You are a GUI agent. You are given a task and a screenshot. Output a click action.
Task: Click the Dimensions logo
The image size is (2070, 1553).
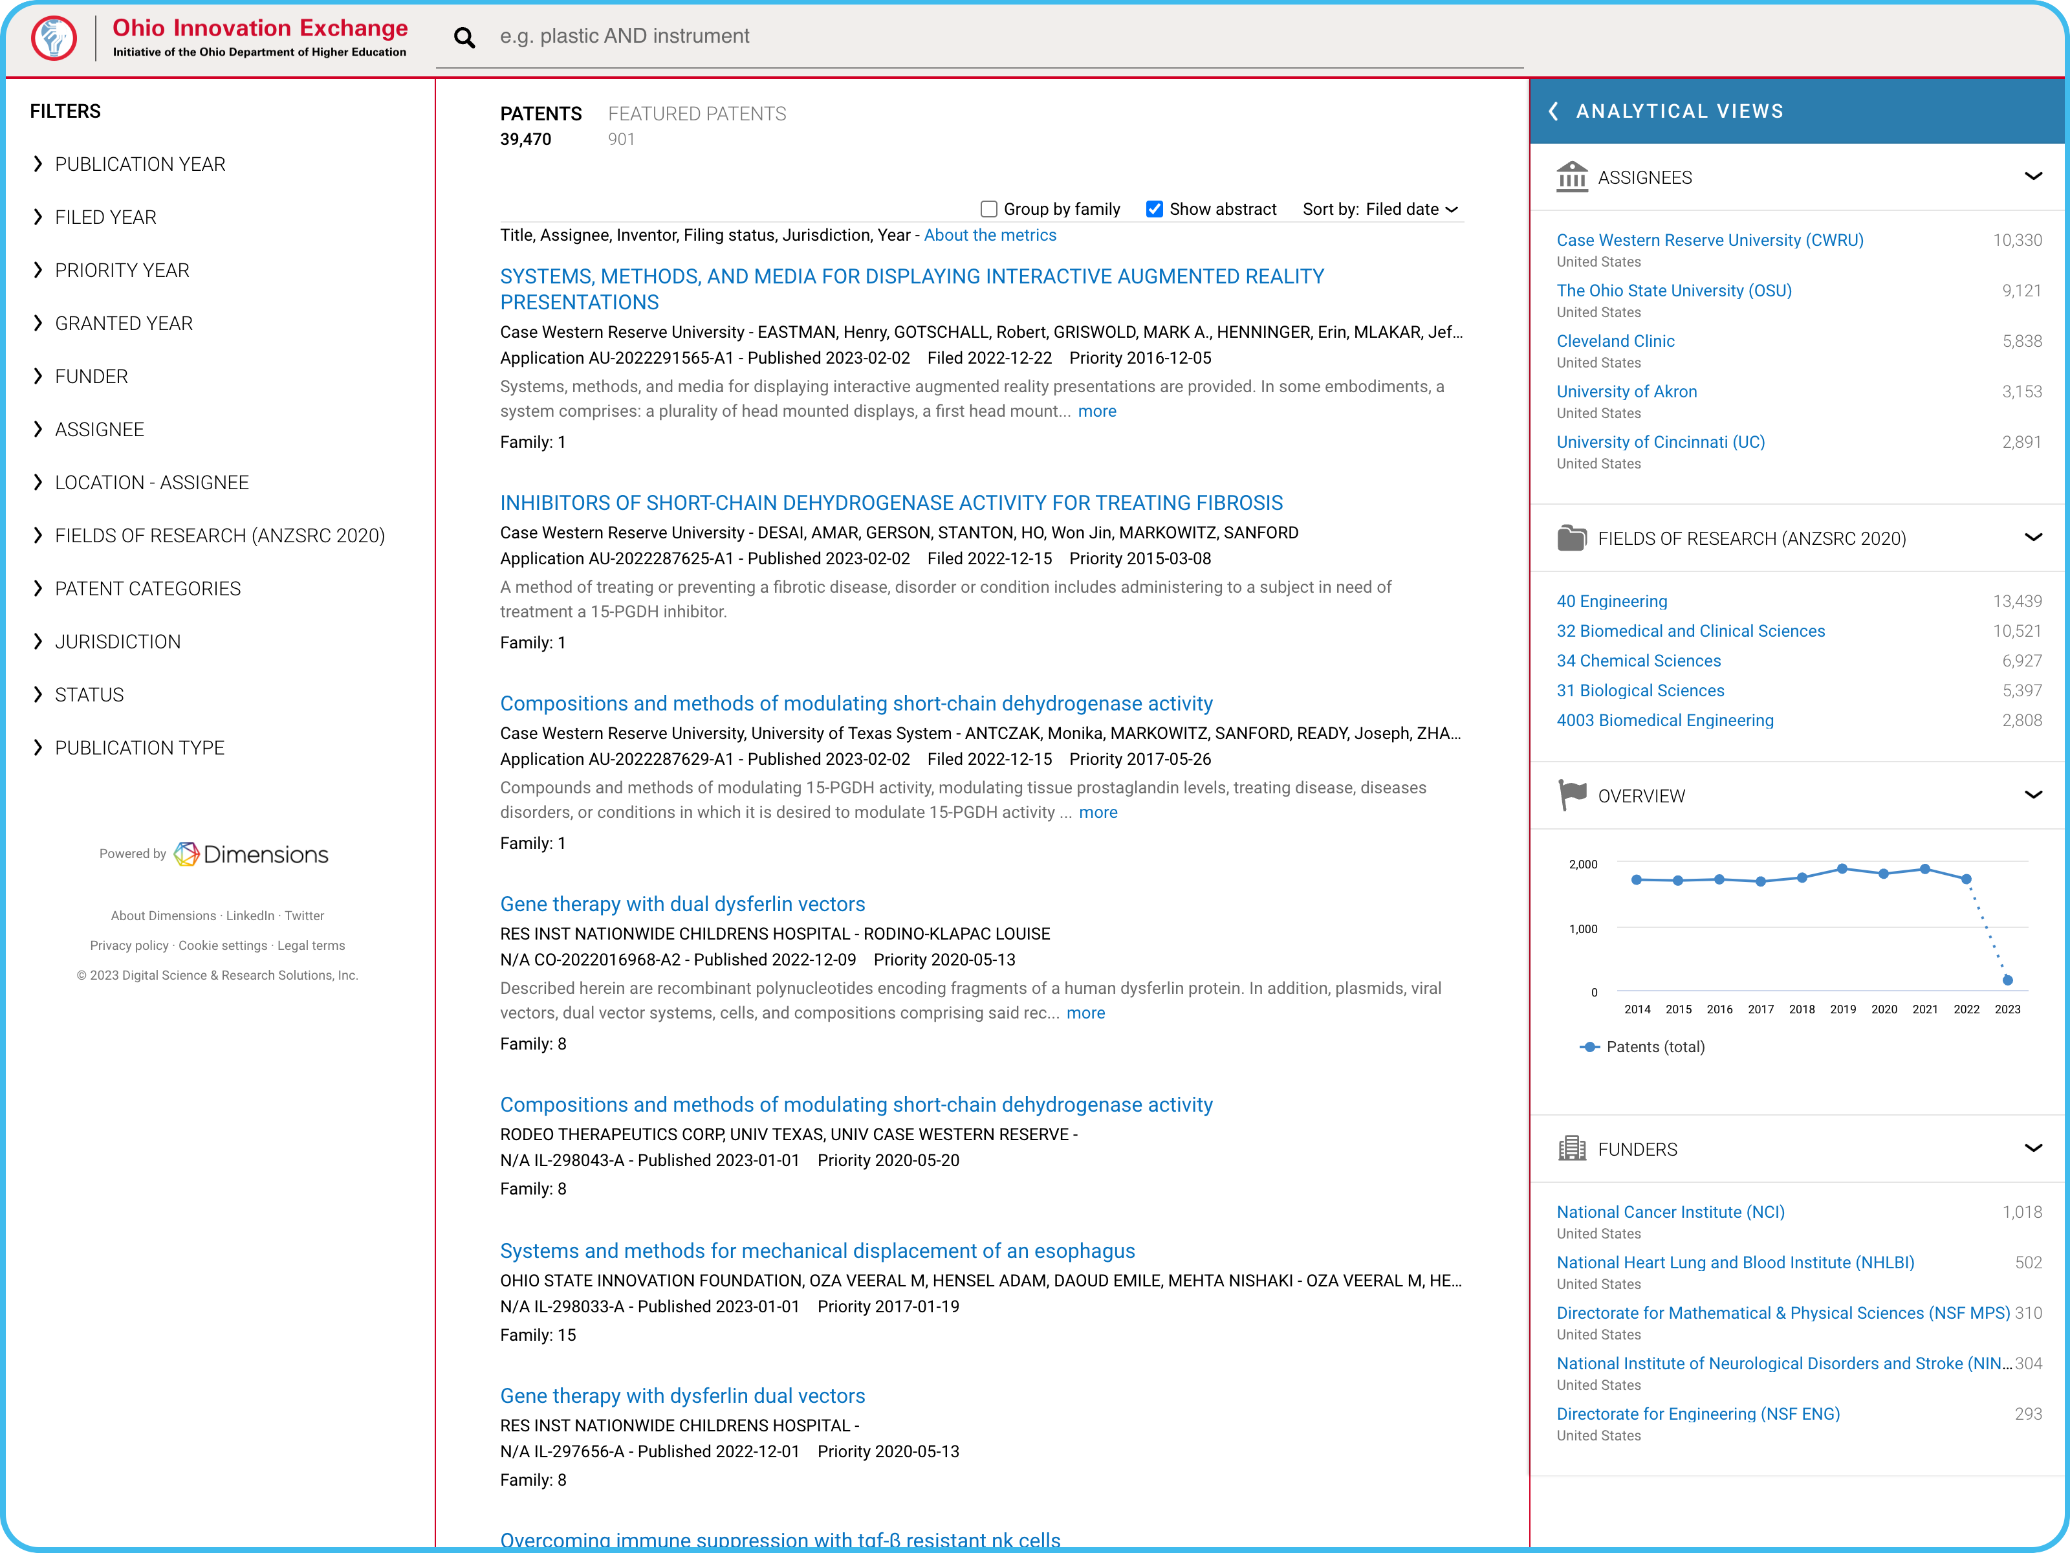[251, 854]
